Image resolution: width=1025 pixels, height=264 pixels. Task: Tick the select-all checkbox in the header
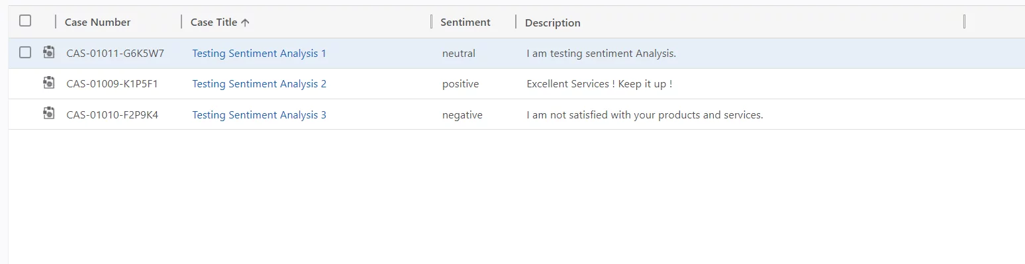25,21
